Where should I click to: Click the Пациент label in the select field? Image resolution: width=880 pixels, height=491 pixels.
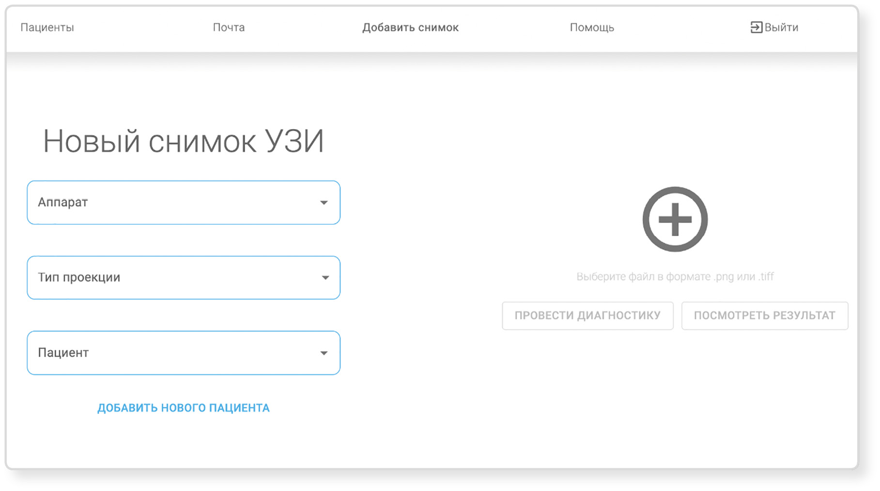63,353
